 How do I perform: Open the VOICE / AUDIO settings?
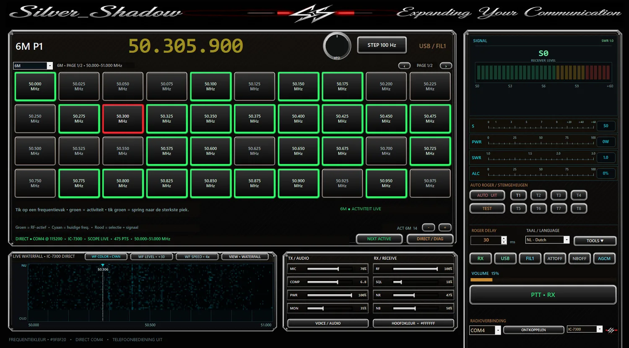pos(328,323)
